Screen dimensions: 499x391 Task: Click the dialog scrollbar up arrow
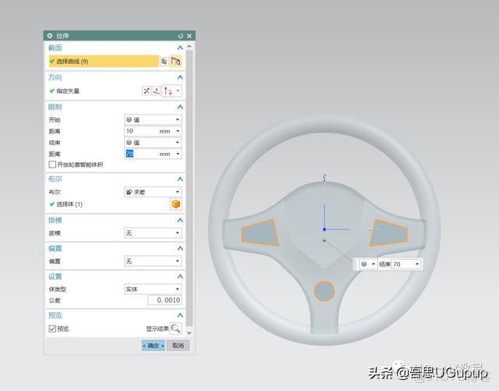pos(189,47)
